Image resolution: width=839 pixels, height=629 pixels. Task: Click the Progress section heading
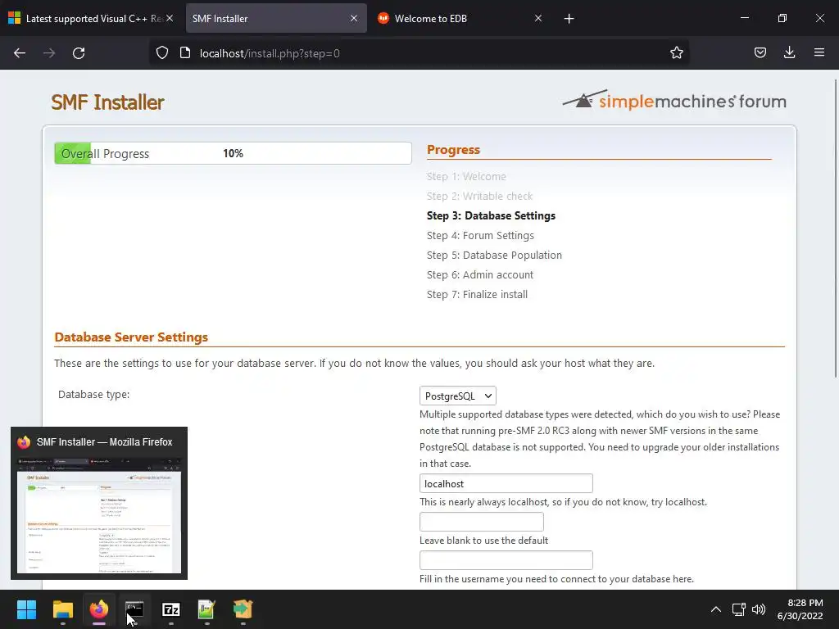click(x=453, y=150)
